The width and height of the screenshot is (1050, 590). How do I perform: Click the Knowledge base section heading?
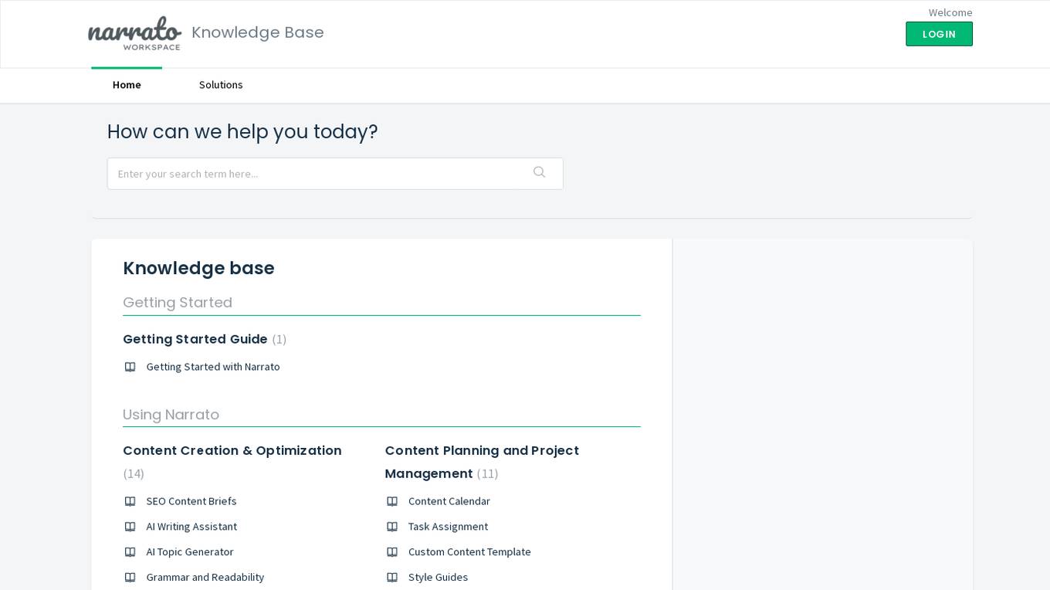click(x=198, y=268)
